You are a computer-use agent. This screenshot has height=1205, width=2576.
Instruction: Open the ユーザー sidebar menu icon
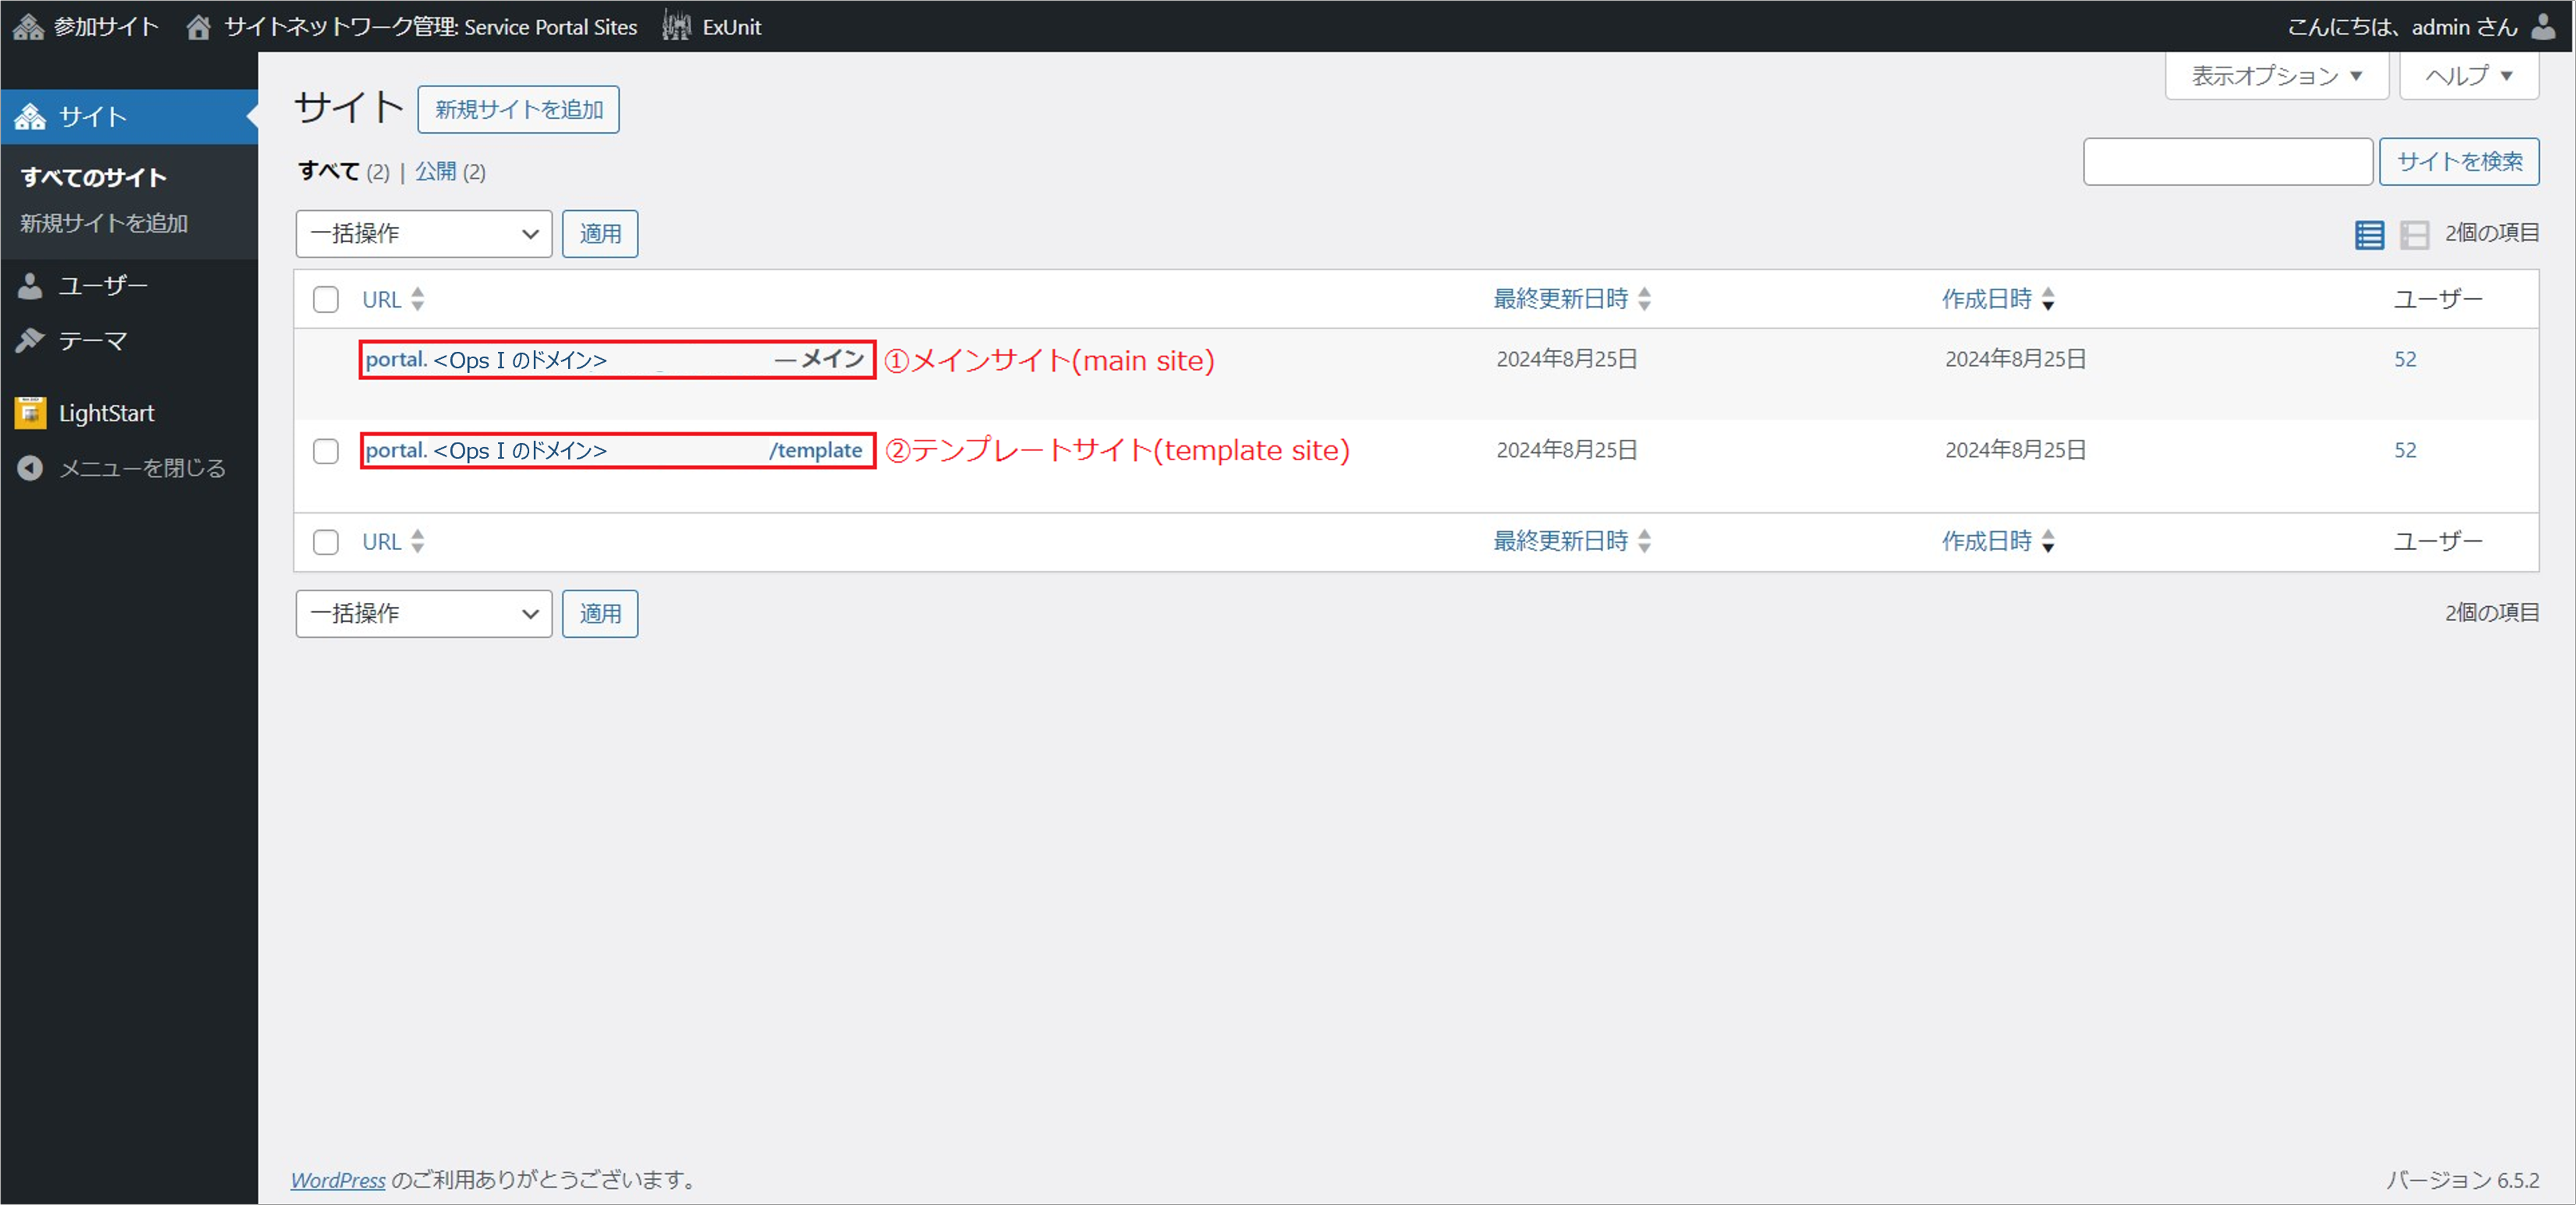(x=30, y=286)
